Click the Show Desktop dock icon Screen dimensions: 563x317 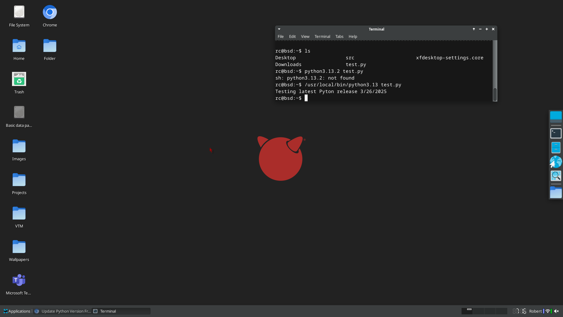(x=556, y=117)
